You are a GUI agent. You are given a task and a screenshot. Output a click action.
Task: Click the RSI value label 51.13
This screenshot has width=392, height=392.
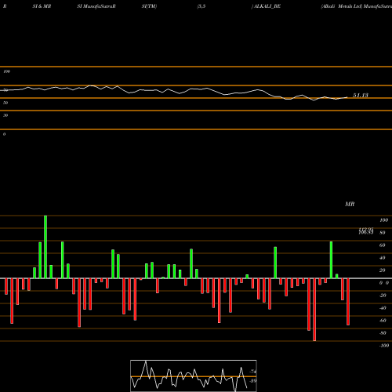361,96
